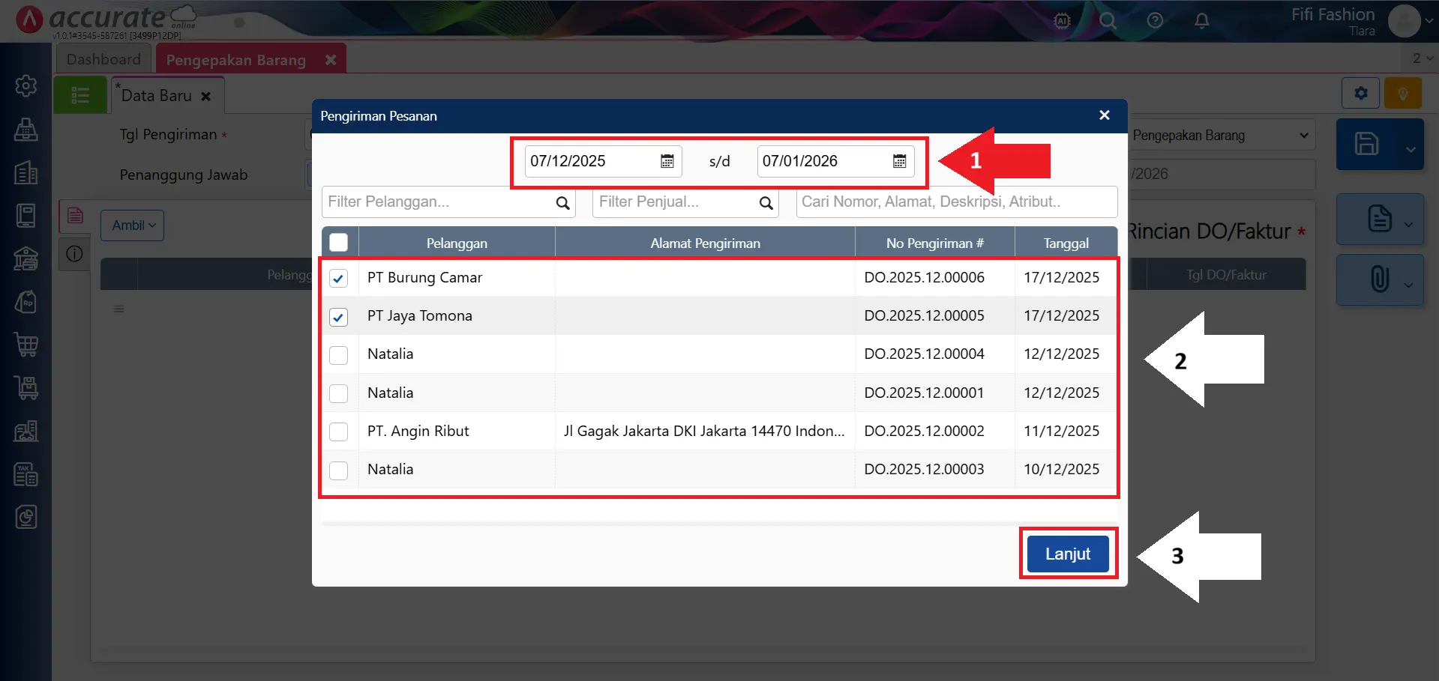Select the Data Baru tab

coord(157,96)
